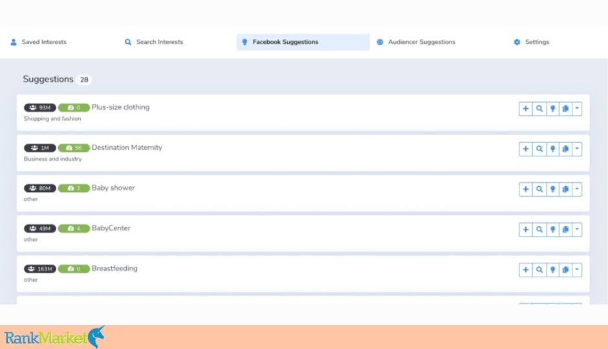
Task: Add BabyCenter interest with plus icon
Action: (525, 229)
